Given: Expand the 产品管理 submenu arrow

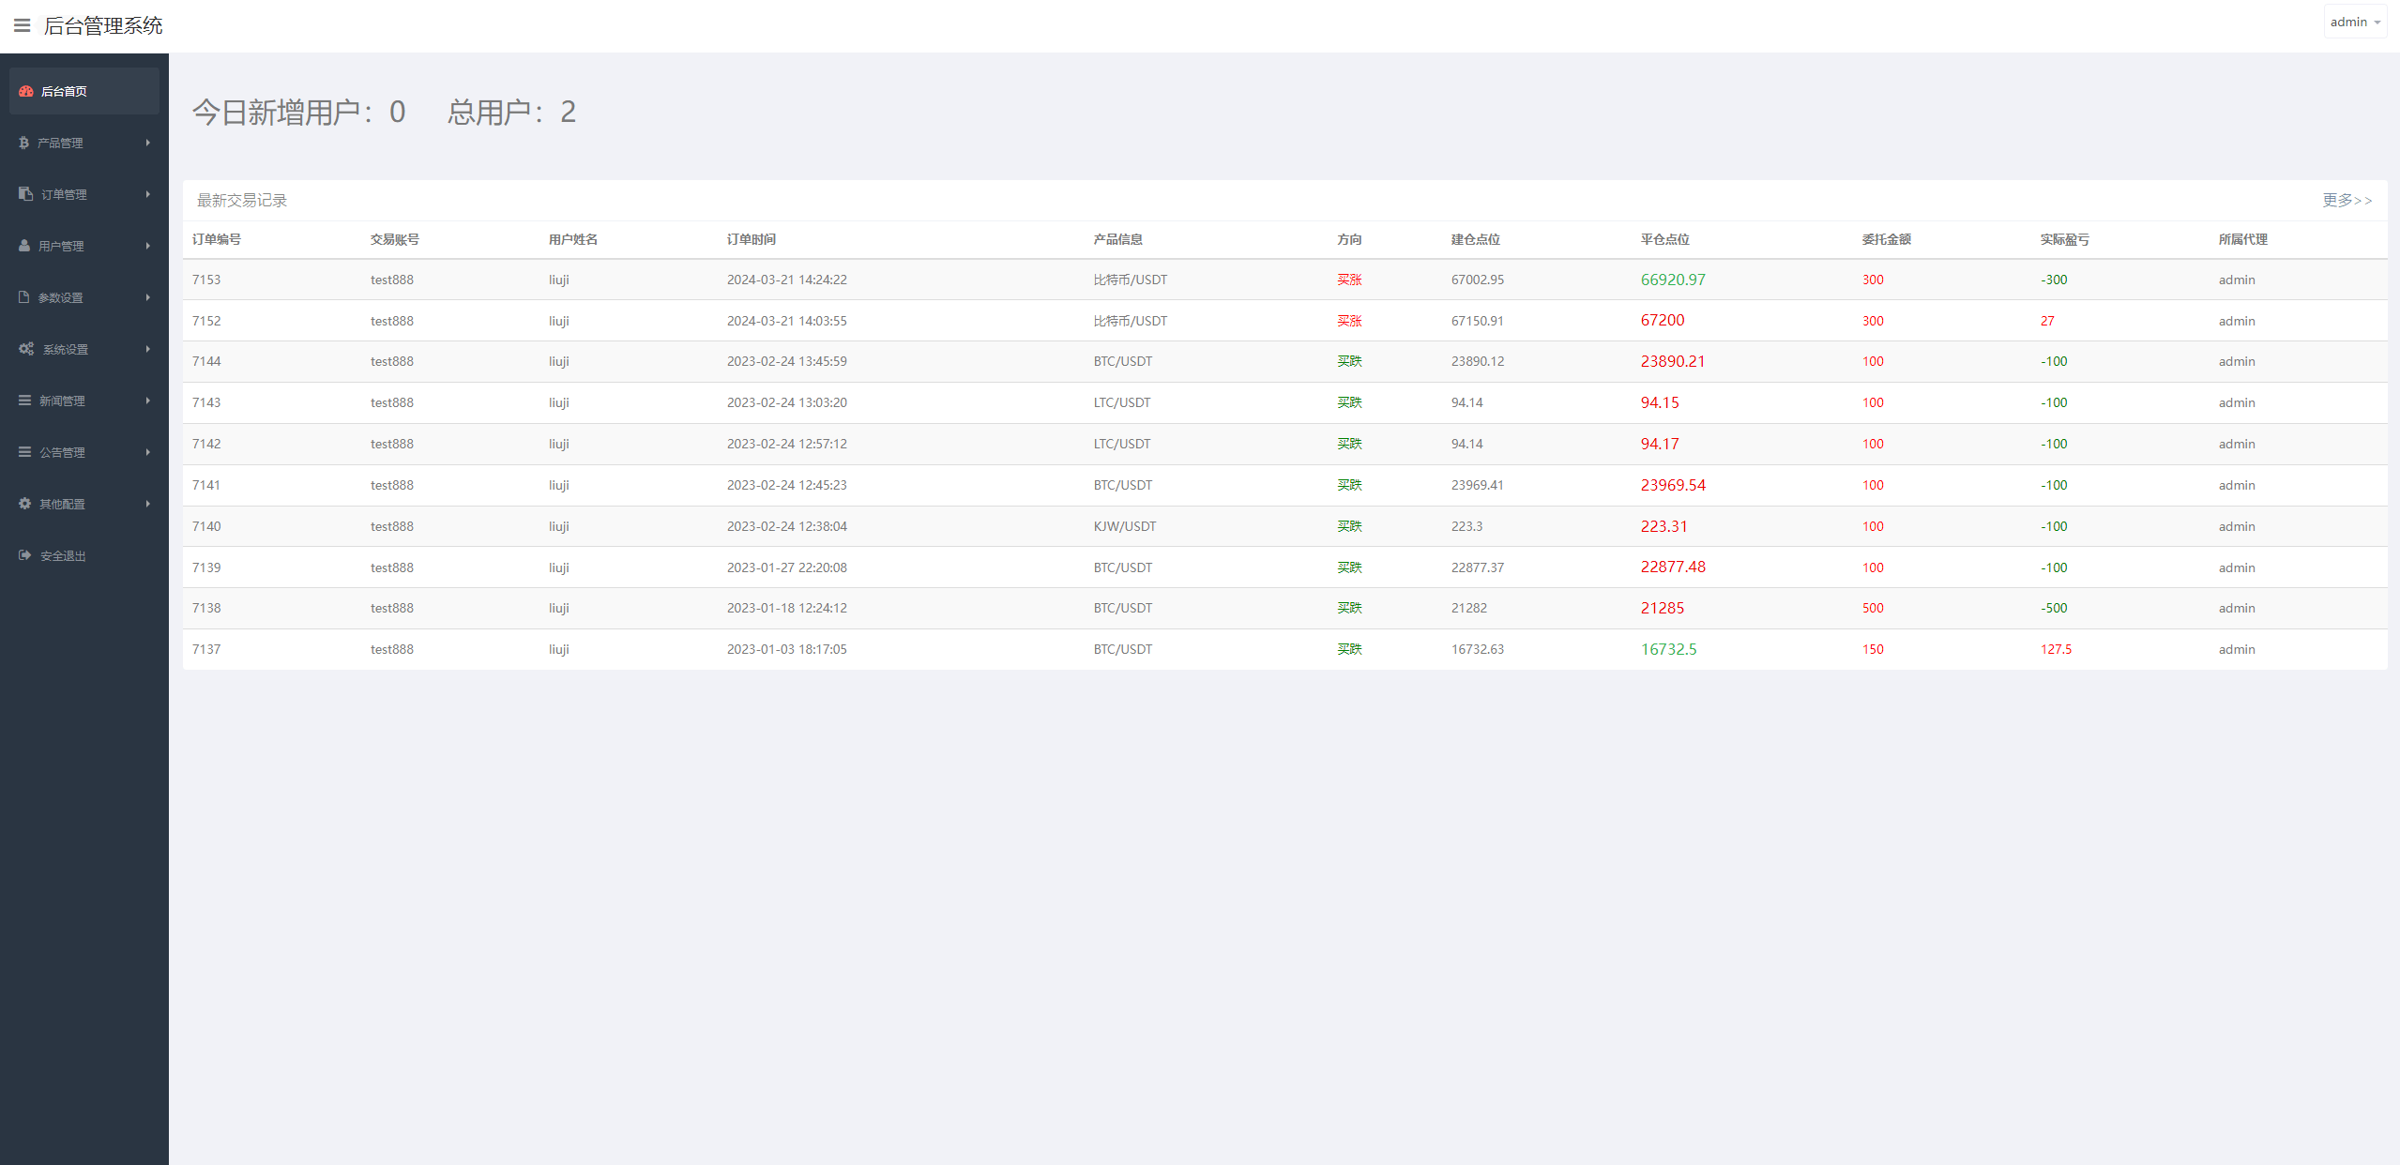Looking at the screenshot, I should [x=148, y=143].
